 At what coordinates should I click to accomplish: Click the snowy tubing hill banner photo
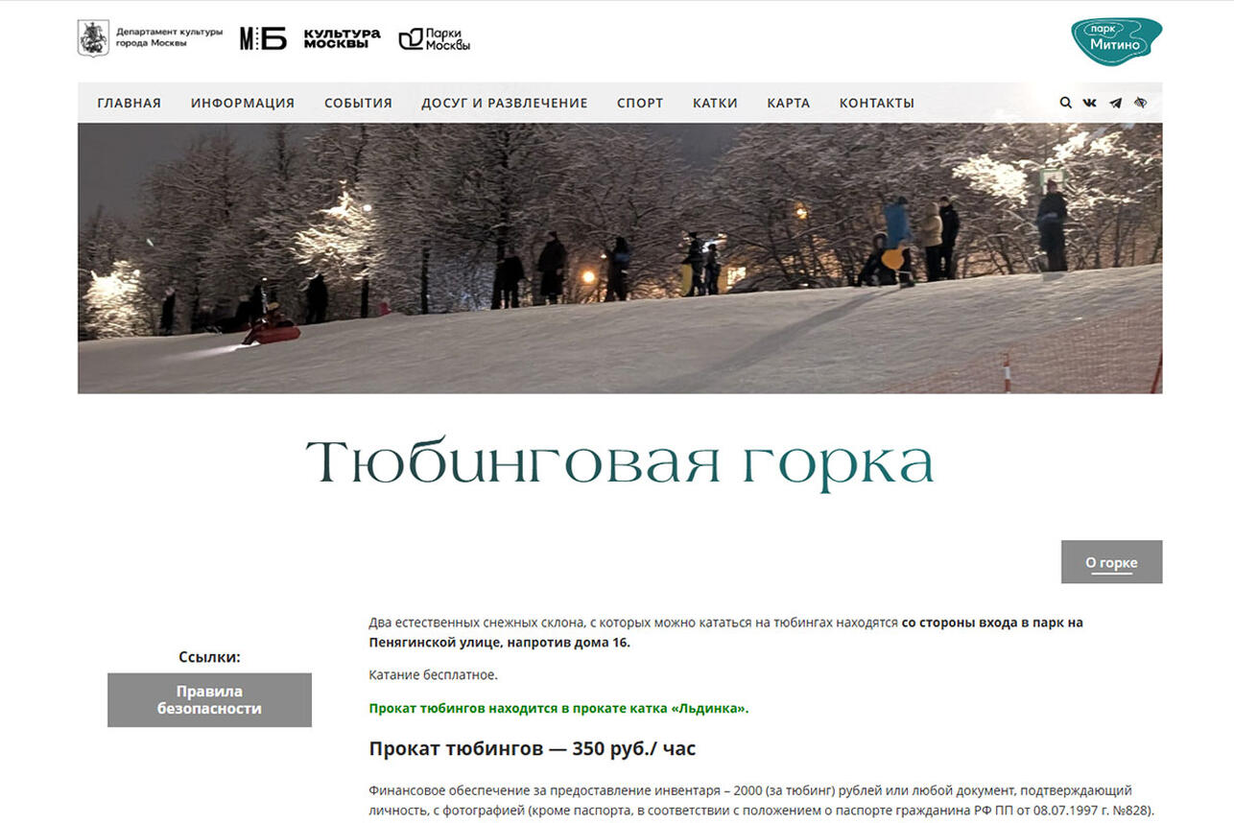coord(619,258)
